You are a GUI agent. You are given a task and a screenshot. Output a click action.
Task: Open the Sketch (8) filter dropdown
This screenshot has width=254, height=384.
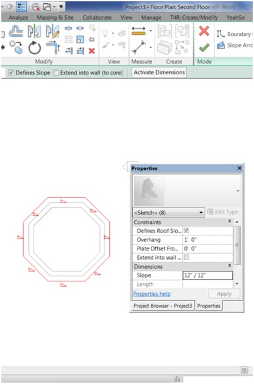pyautogui.click(x=168, y=212)
